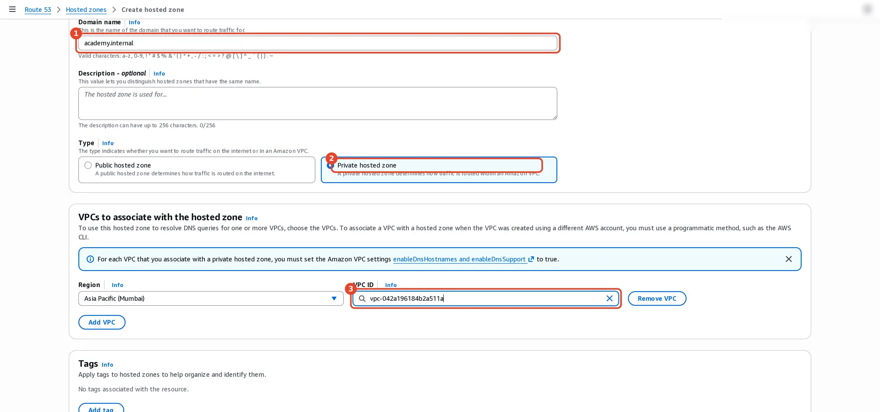This screenshot has width=880, height=412.
Task: Open Info link next to Region
Action: [117, 285]
